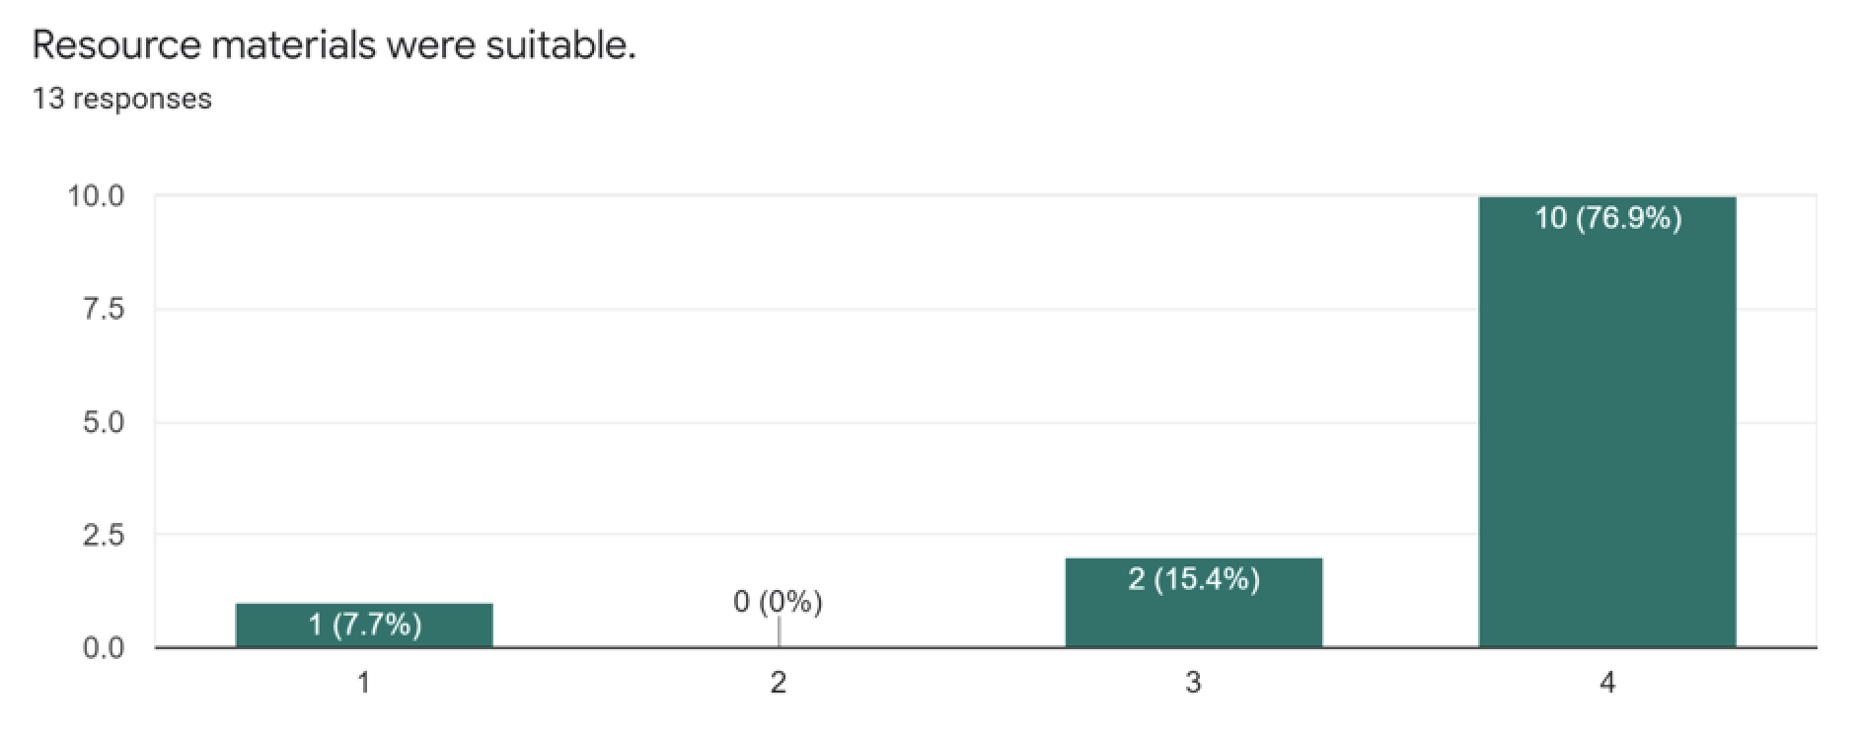Click the '13 responses' text
The height and width of the screenshot is (736, 1861).
[x=121, y=99]
